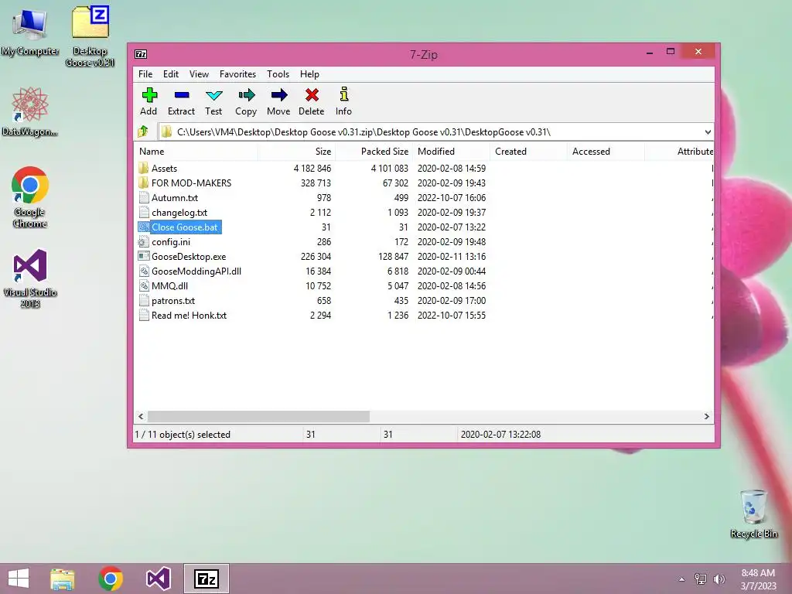Click the scroll left arrow

[x=141, y=417]
